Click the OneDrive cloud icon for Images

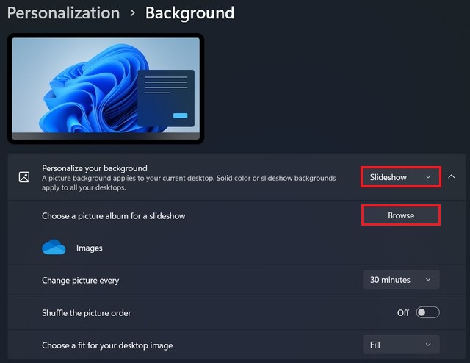(x=54, y=247)
